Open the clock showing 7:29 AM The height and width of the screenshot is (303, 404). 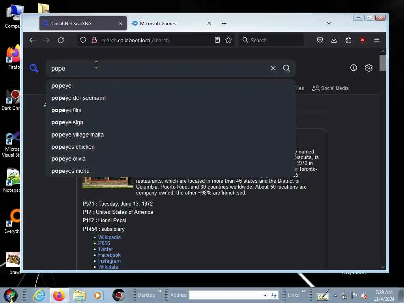(384, 296)
